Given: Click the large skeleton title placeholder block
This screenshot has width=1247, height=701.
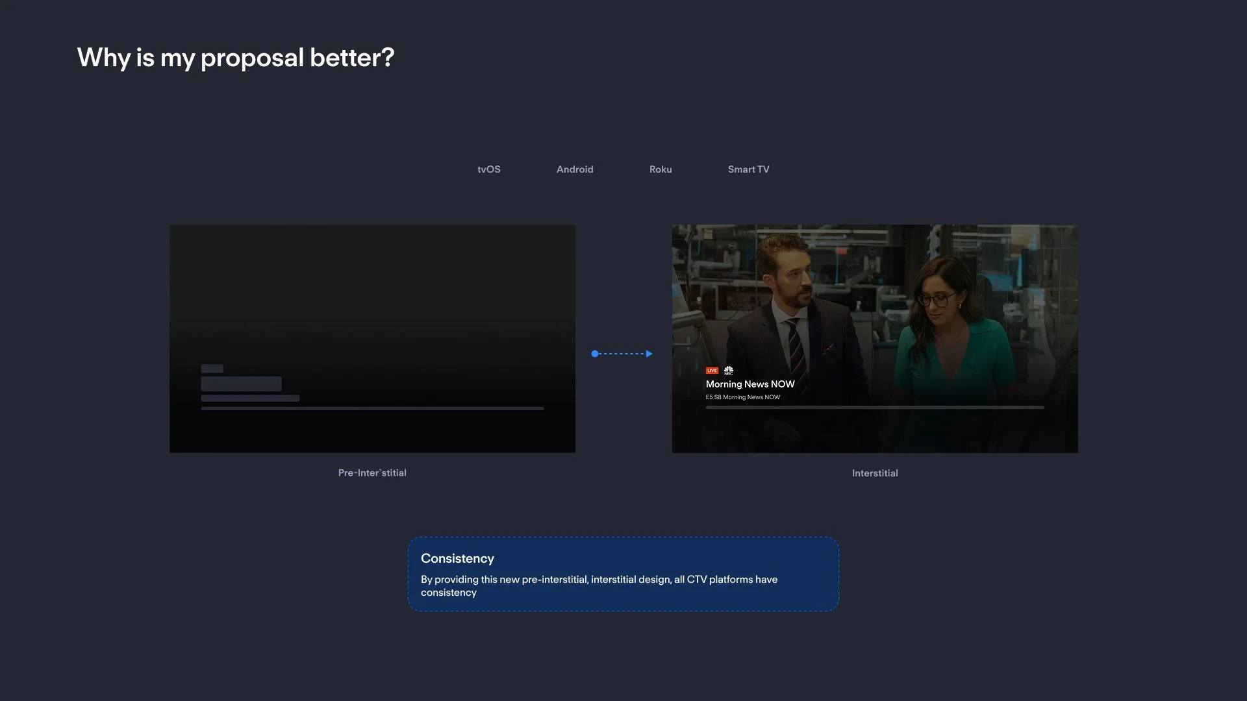Looking at the screenshot, I should pyautogui.click(x=241, y=384).
